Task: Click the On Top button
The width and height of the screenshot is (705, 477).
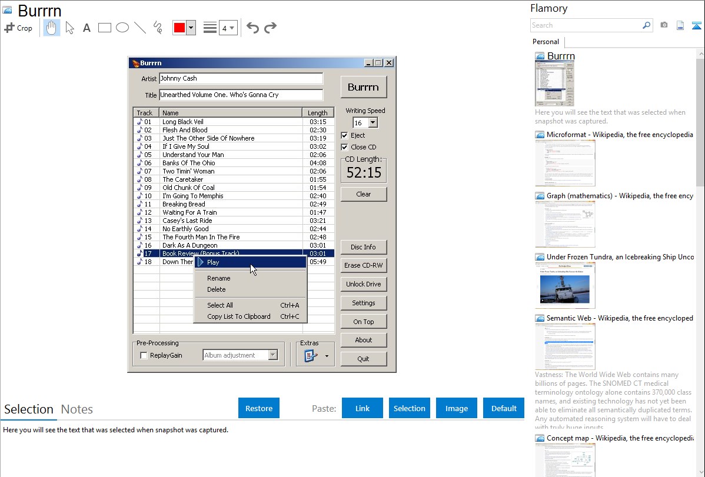Action: tap(363, 322)
